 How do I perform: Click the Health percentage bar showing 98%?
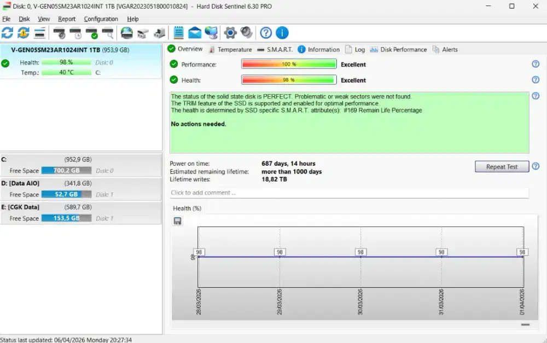pos(288,80)
